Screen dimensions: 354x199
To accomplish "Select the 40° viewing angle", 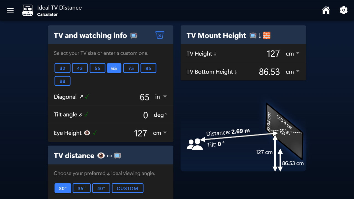I will (101, 188).
